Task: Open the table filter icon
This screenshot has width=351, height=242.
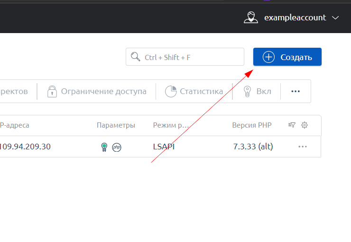Action: pos(292,125)
